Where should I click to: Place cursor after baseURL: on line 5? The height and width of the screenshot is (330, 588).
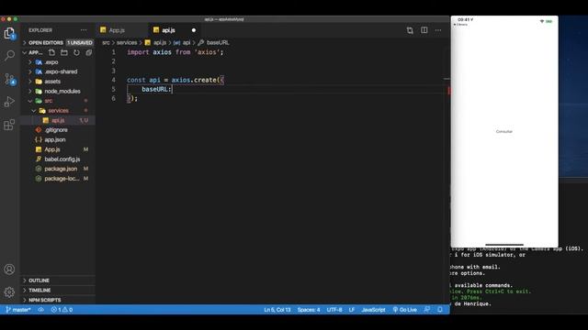tap(172, 89)
